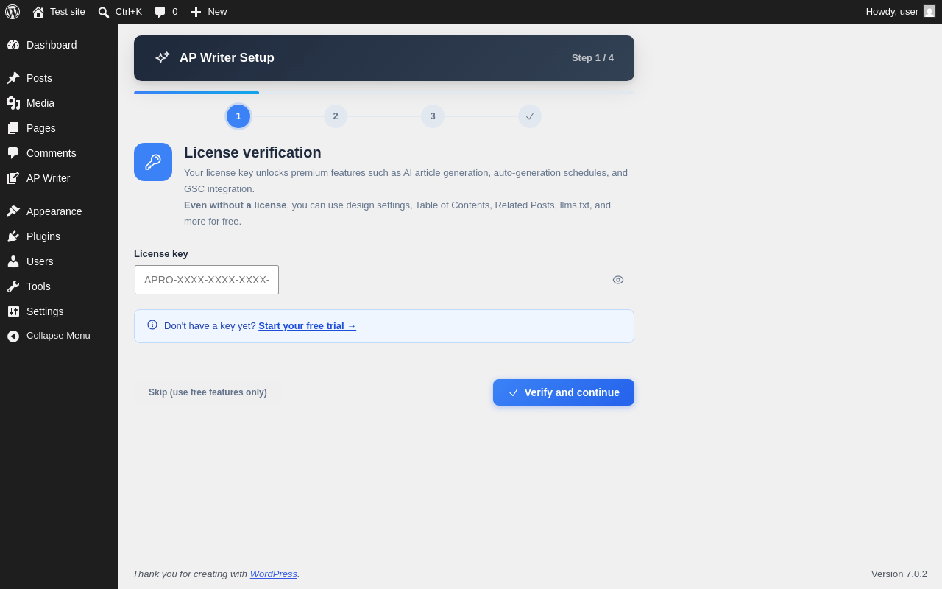Focus the License key input field
Image resolution: width=942 pixels, height=589 pixels.
coord(207,280)
